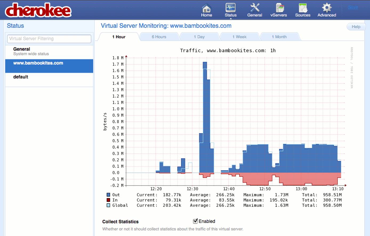370x236 pixels.
Task: Open the Home panel
Action: coord(206,10)
